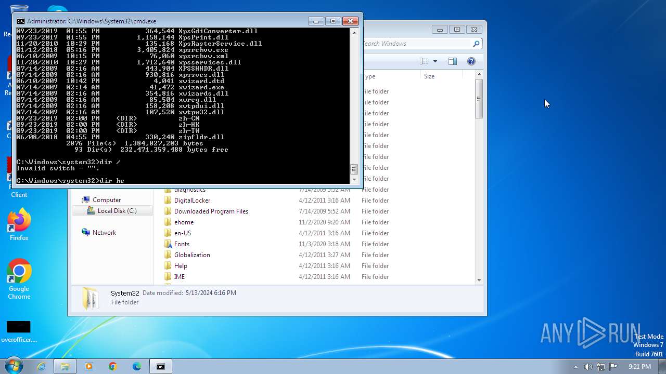Select the DigitalLocker folder
This screenshot has height=374, width=666.
(x=192, y=201)
